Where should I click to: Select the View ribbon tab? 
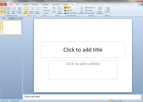[72, 4]
